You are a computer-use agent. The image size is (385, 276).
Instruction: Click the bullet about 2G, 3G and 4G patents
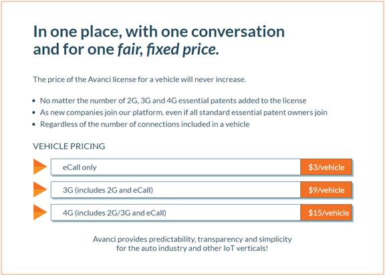(173, 101)
